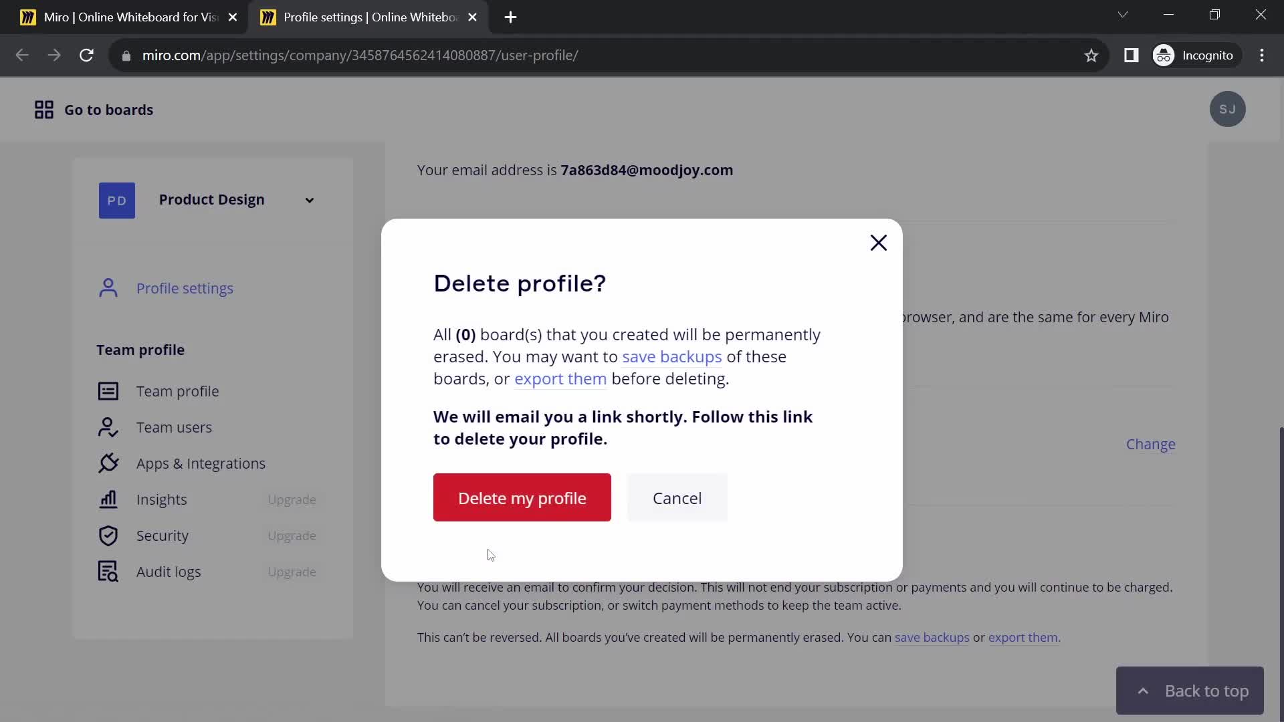The image size is (1284, 722).
Task: Click the Profile settings icon in sidebar
Action: 108,288
